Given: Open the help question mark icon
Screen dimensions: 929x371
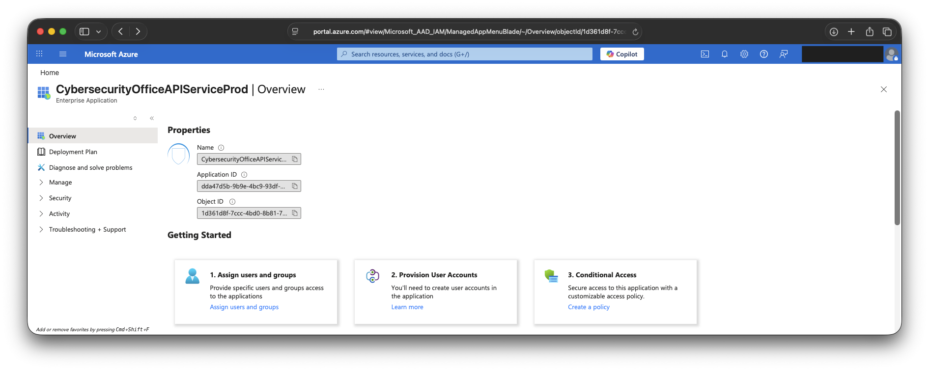Looking at the screenshot, I should coord(763,54).
